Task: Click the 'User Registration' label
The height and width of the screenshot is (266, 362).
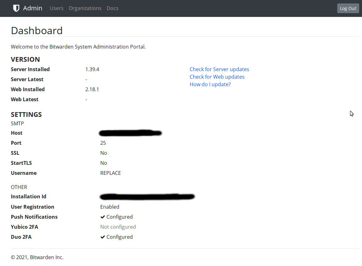Action: coord(33,207)
